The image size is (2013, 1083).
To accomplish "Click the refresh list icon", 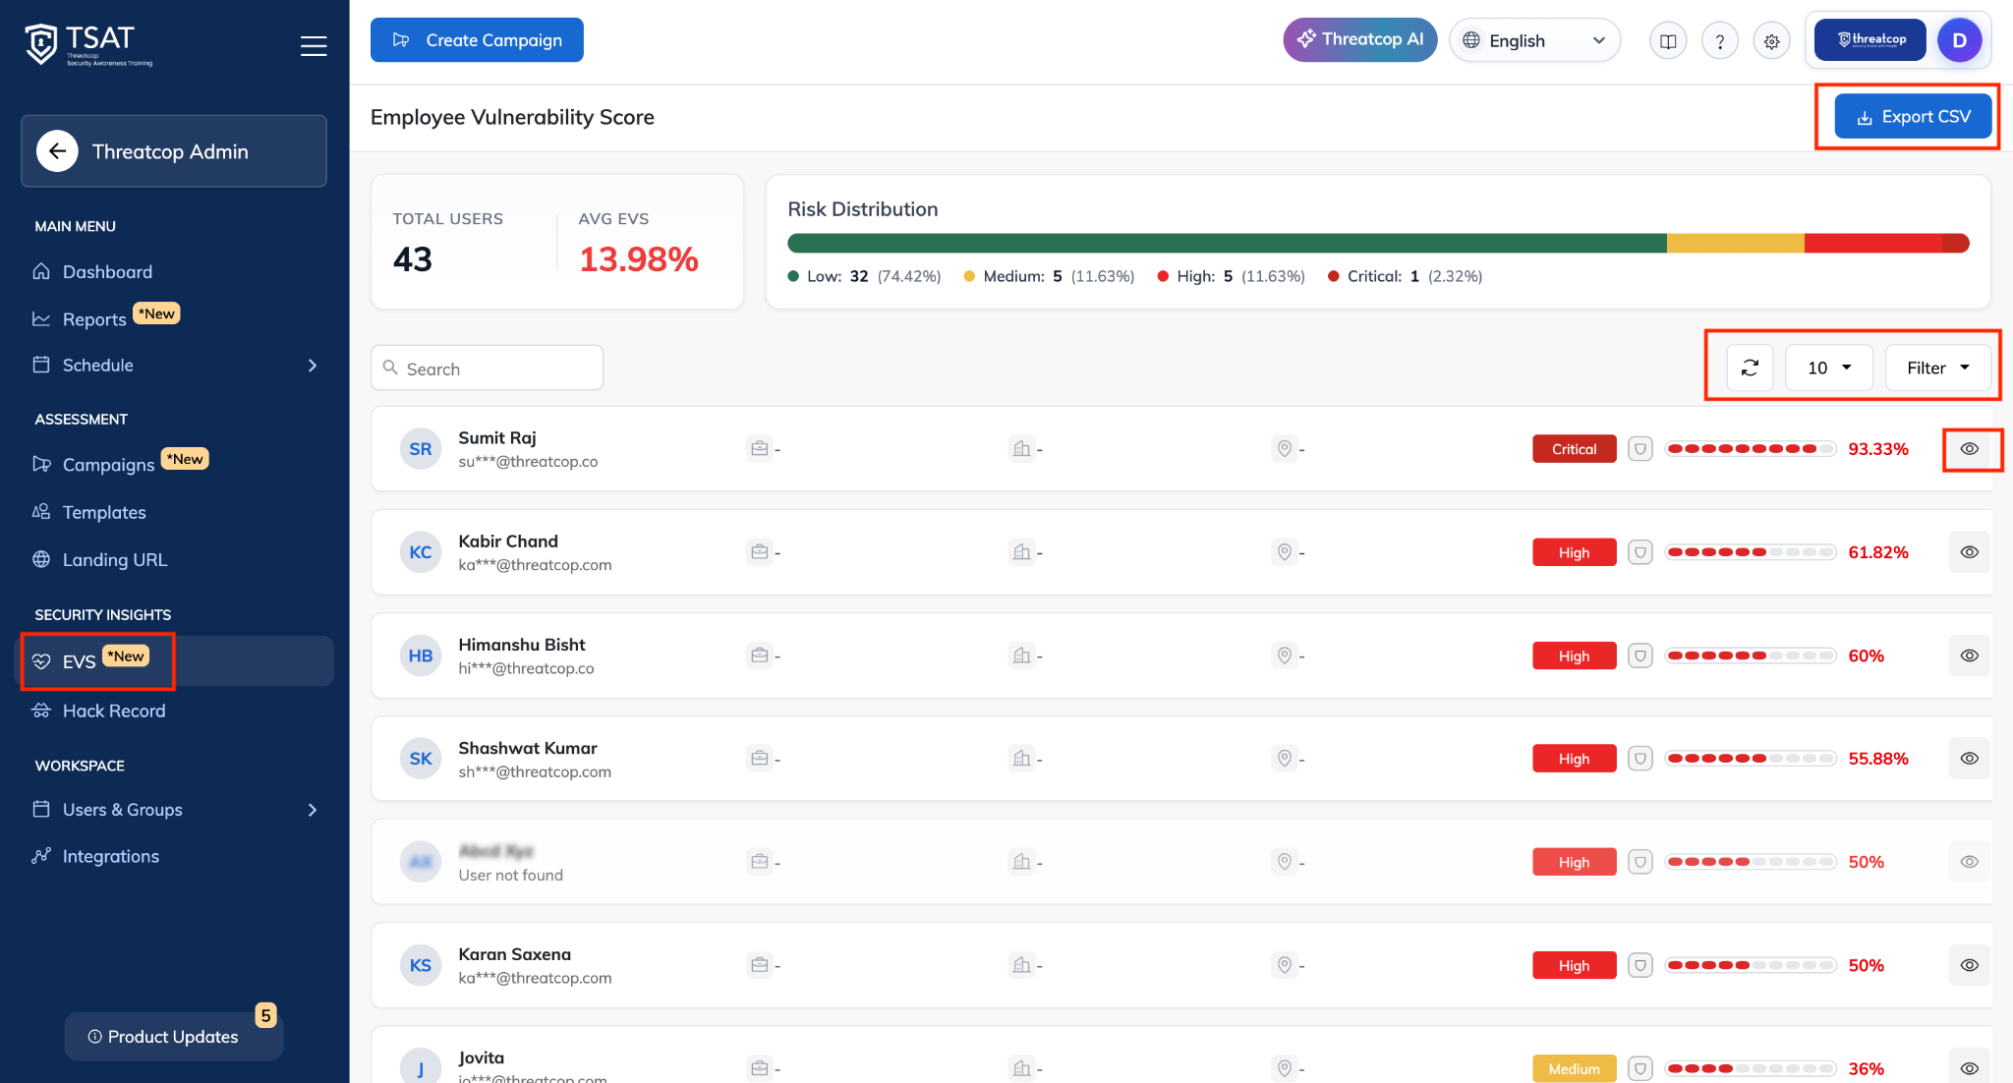I will point(1750,368).
